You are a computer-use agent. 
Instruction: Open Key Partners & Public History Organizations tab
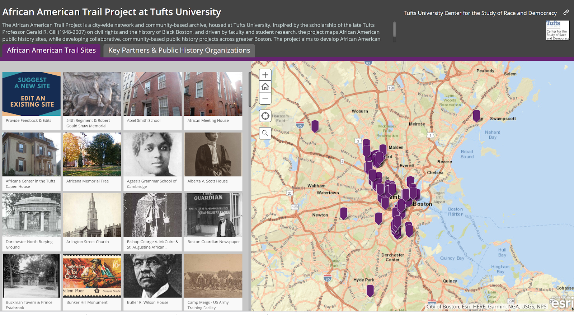tap(179, 50)
